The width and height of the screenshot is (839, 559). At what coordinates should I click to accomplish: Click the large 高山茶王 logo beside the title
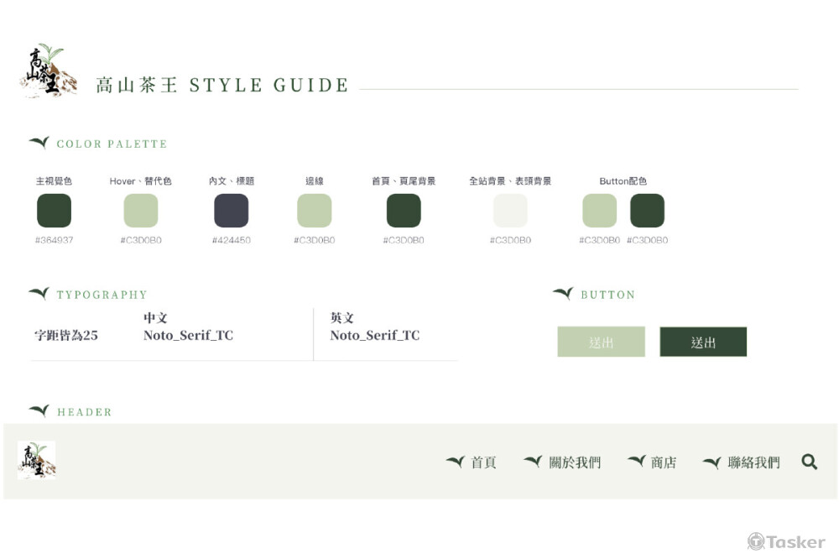tap(48, 71)
